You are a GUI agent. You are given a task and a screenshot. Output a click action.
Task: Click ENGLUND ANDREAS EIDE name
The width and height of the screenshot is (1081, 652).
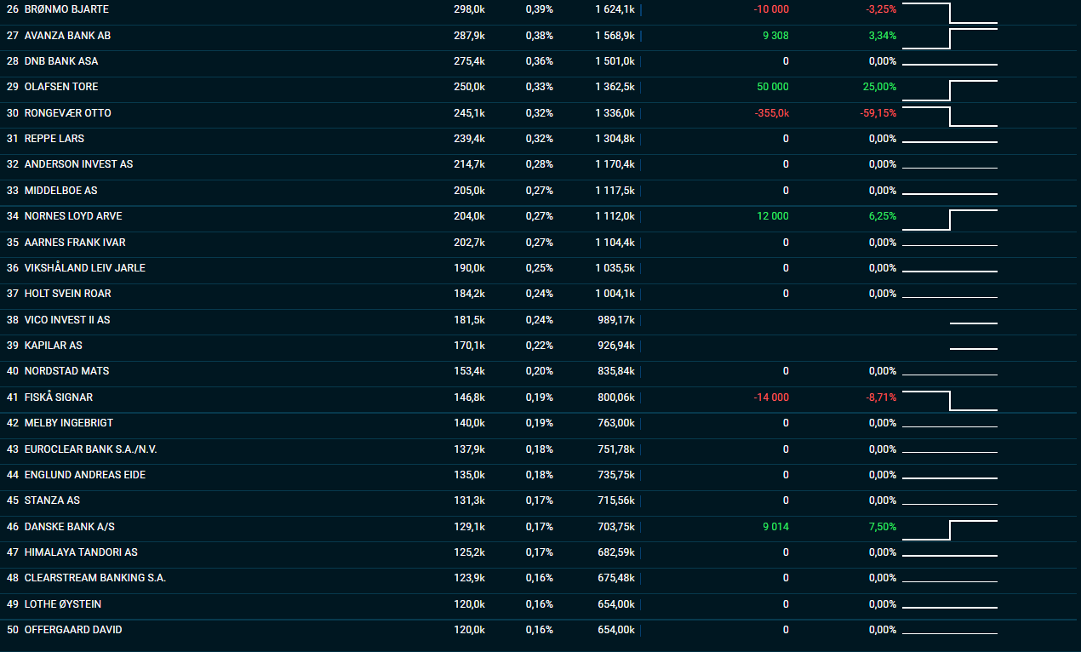tap(85, 475)
